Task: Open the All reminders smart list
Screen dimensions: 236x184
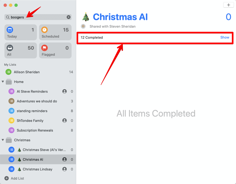Action: pos(21,50)
